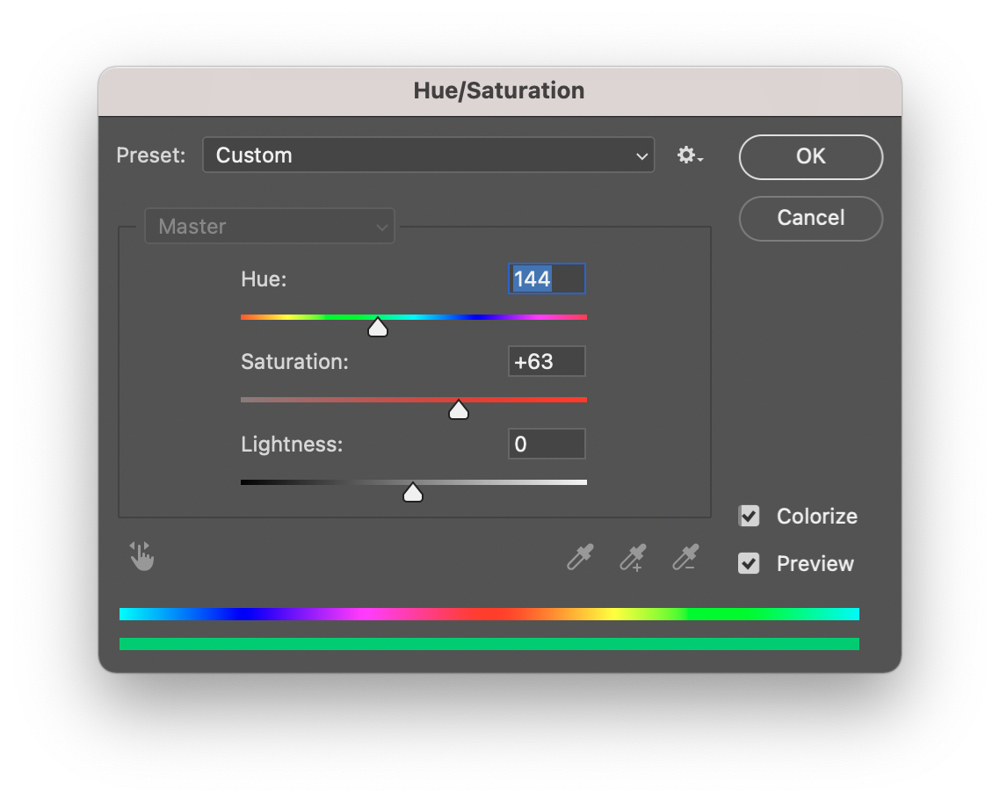Viewport: 1000px width, 803px height.
Task: Click the Lightness slider handle
Action: [413, 492]
